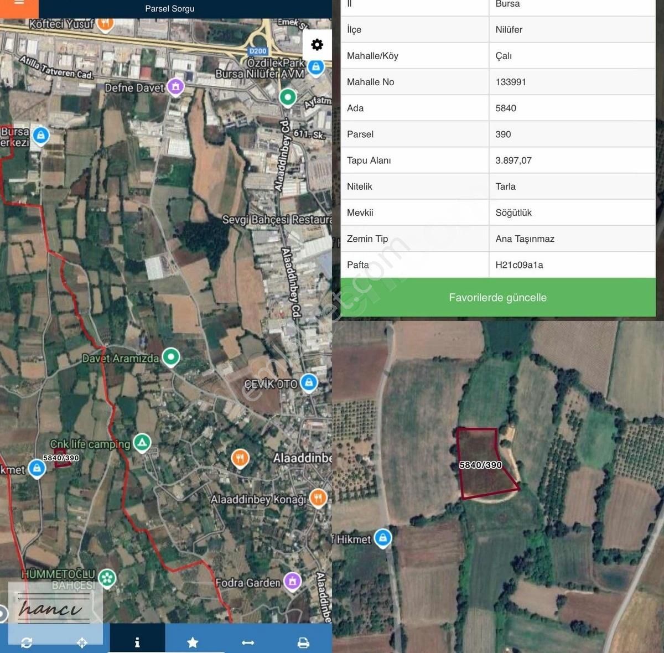Select the Cnk life camping marker
The image size is (664, 653).
pyautogui.click(x=142, y=442)
